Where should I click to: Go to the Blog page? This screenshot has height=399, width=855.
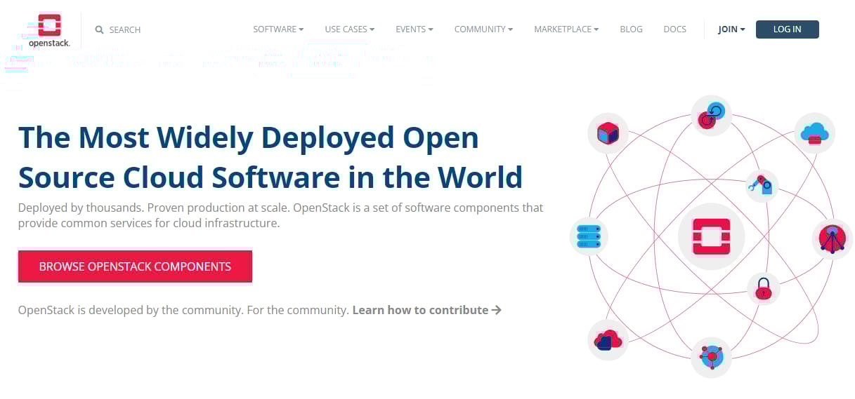point(631,29)
